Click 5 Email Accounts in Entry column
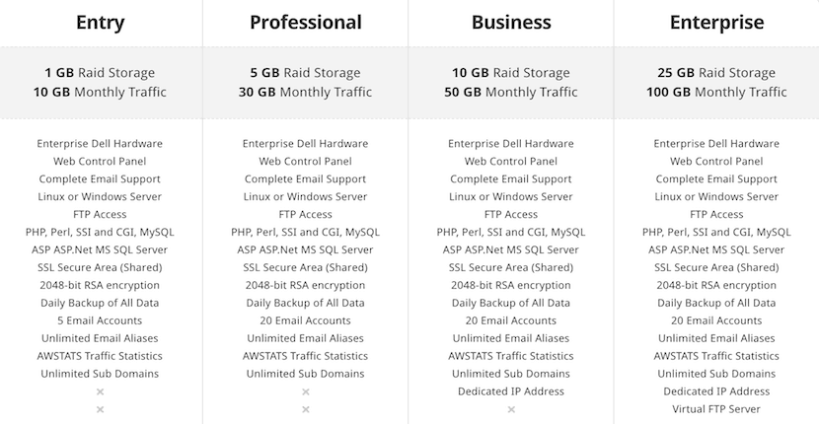 click(x=100, y=320)
